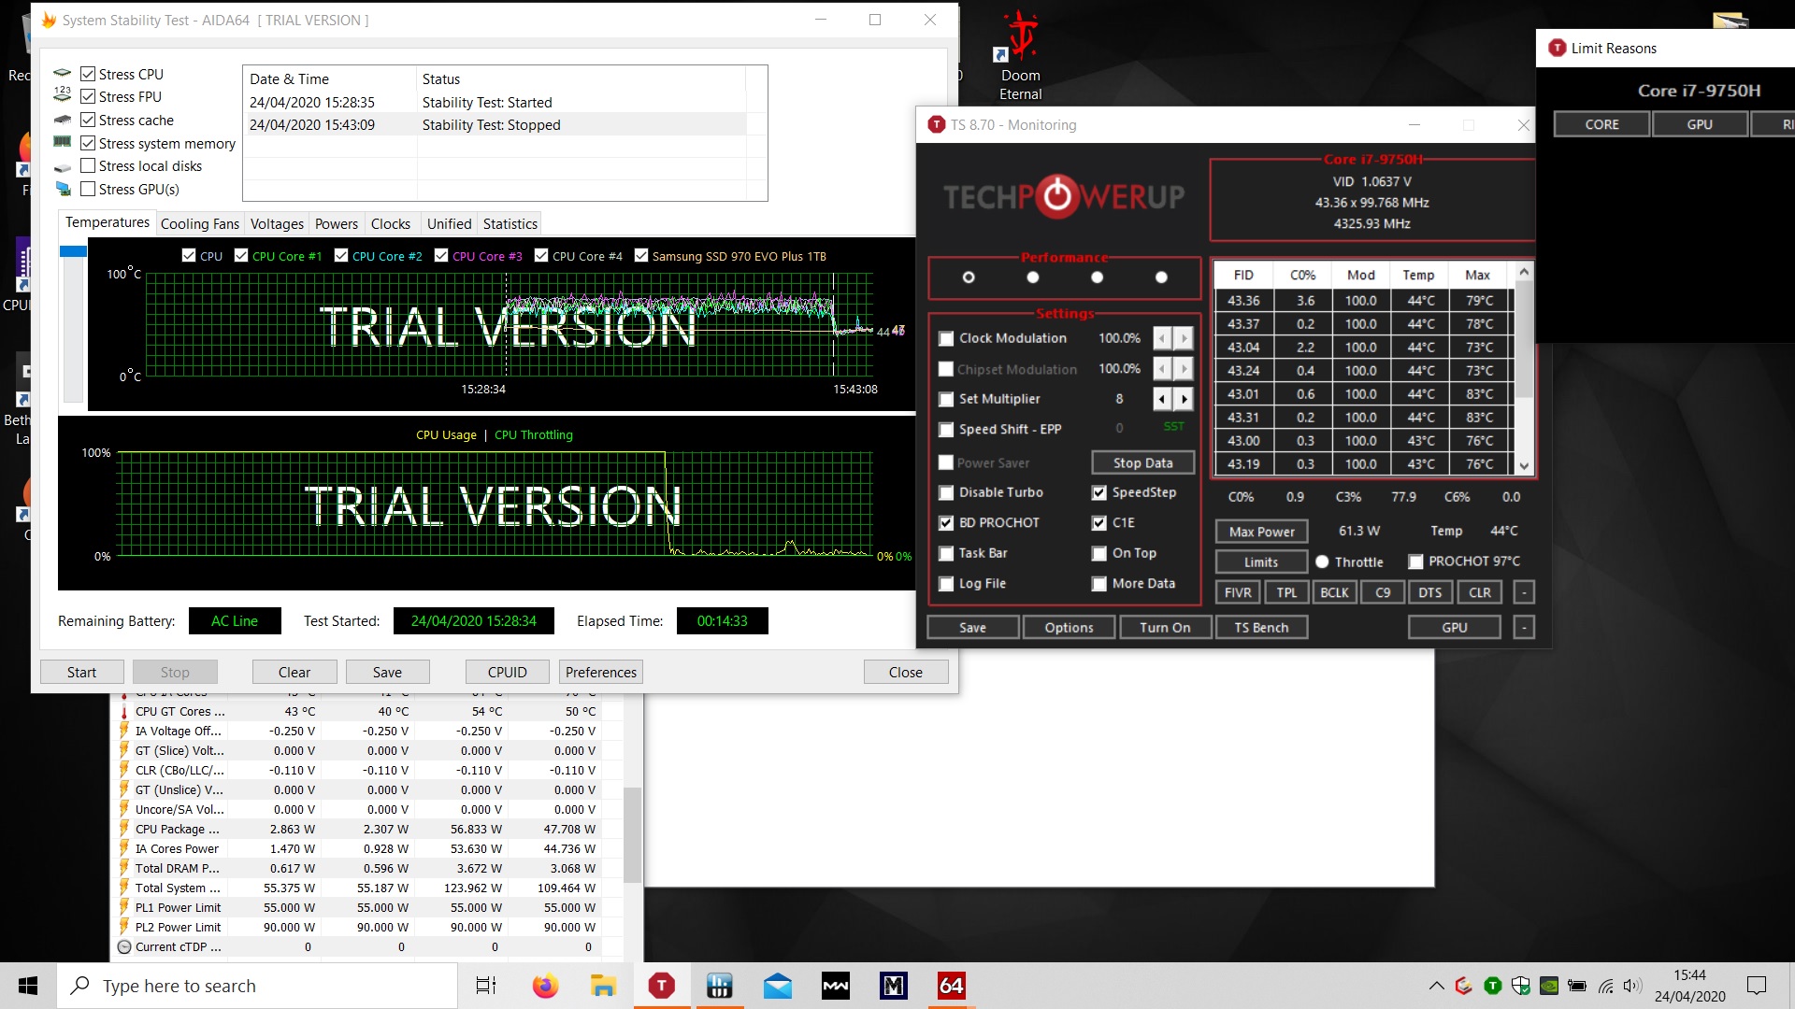Show hidden tray icons chevron
The width and height of the screenshot is (1795, 1009).
tap(1436, 986)
